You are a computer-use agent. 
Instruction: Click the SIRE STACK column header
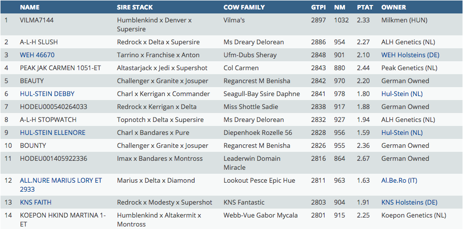coord(134,7)
